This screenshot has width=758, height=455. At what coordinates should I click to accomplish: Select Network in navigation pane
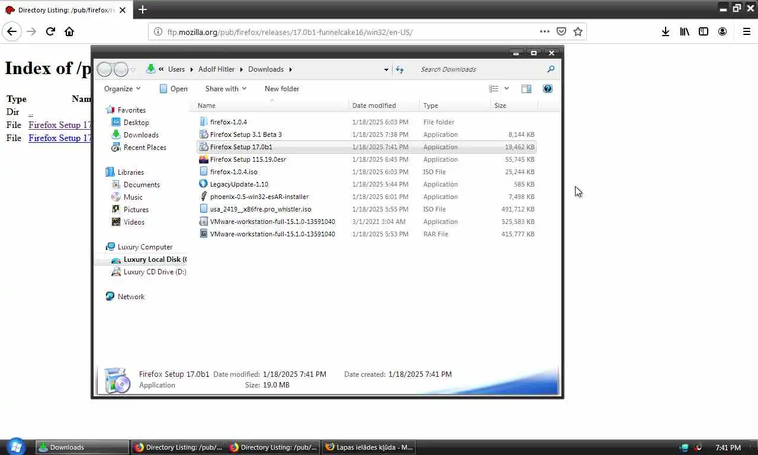click(x=125, y=297)
